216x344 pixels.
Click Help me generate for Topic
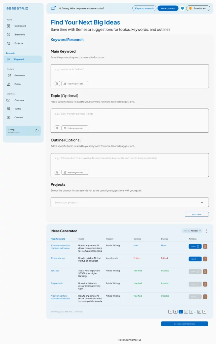coord(75,128)
